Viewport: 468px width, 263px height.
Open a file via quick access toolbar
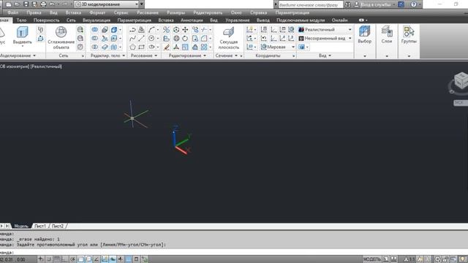[x=17, y=4]
